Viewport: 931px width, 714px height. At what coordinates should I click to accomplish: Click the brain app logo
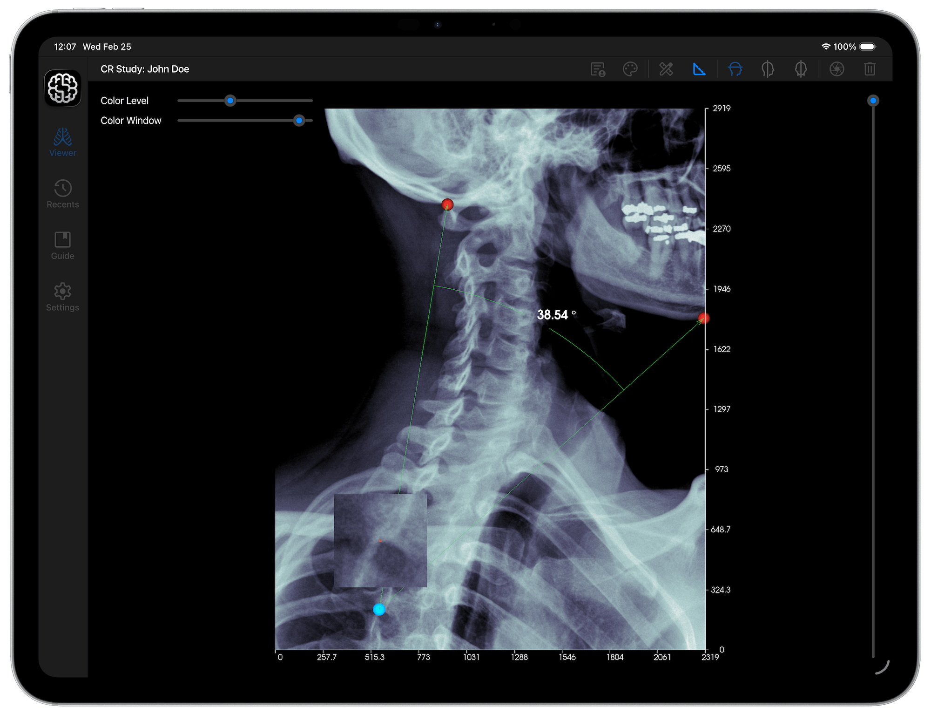click(x=62, y=88)
